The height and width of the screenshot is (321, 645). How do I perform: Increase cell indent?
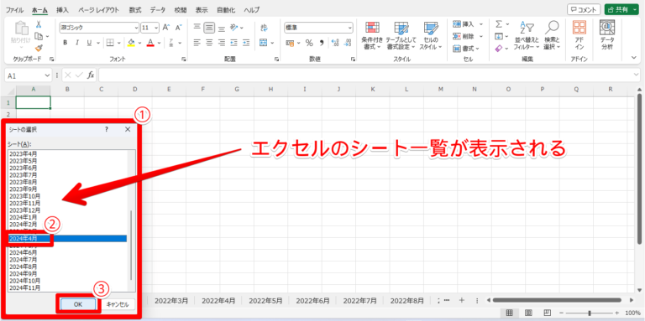click(246, 42)
